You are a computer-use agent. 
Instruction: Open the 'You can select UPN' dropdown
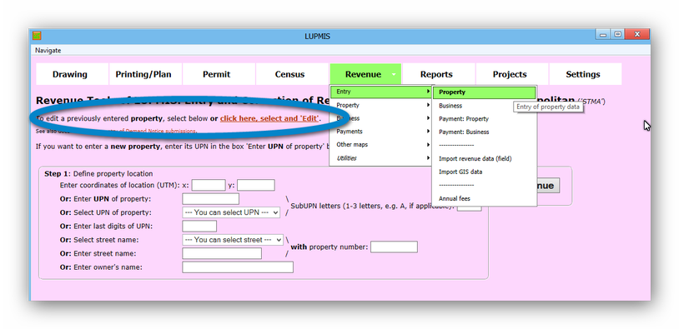point(231,212)
